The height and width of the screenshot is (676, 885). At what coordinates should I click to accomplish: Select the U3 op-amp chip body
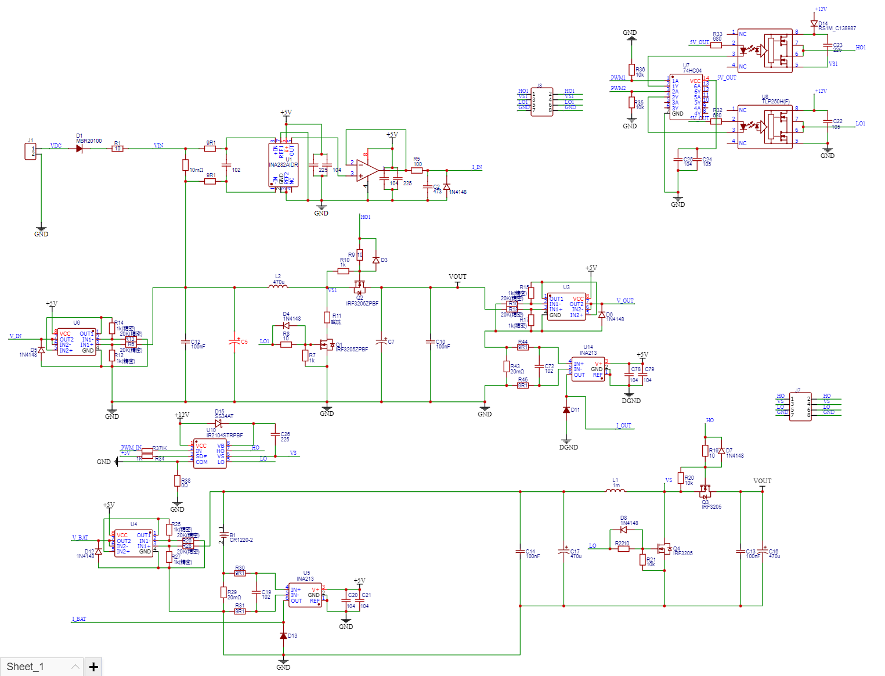[x=566, y=307]
